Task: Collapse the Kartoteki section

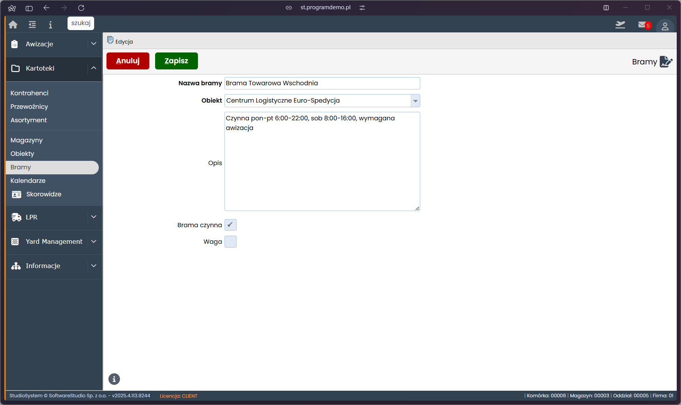Action: tap(93, 68)
